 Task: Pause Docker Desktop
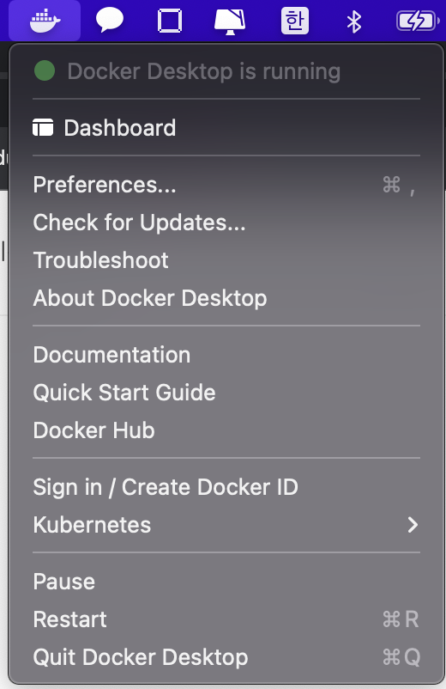pos(226,582)
